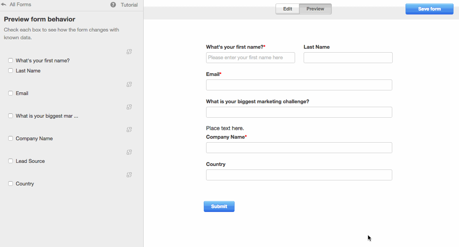
Task: Open the Tutorial help question-mark icon
Action: click(113, 5)
